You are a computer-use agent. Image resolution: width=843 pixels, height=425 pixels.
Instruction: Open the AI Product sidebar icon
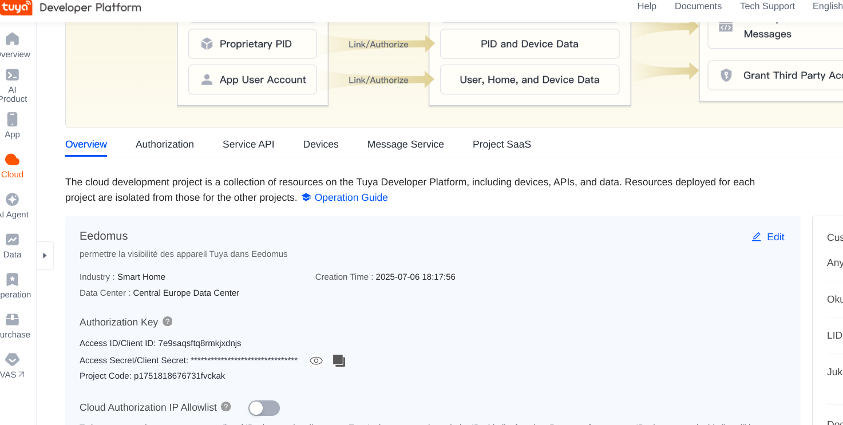[12, 75]
